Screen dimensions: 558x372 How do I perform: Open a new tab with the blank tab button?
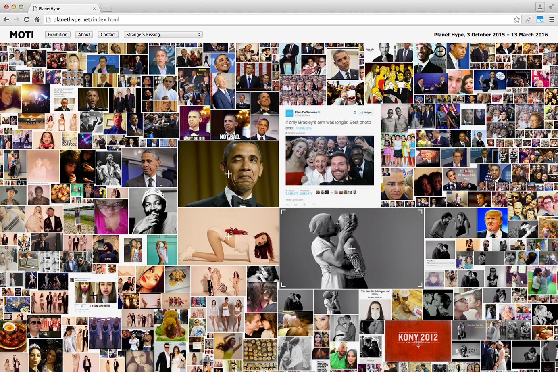click(x=106, y=8)
